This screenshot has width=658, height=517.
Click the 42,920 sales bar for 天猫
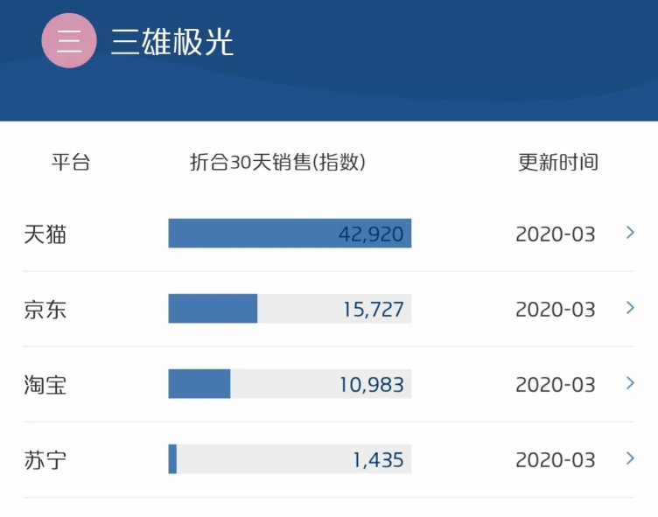(290, 234)
